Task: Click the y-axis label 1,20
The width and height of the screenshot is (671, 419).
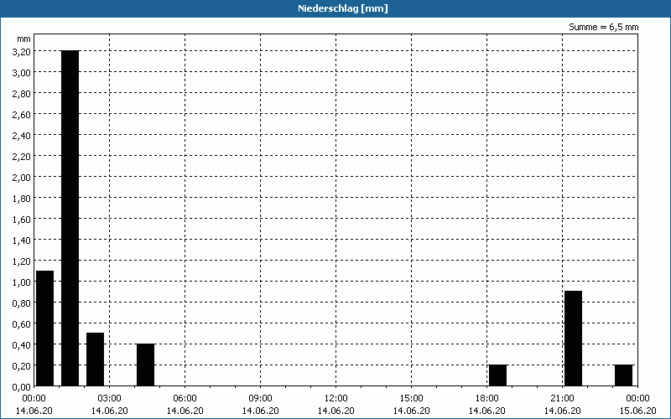Action: tap(22, 261)
